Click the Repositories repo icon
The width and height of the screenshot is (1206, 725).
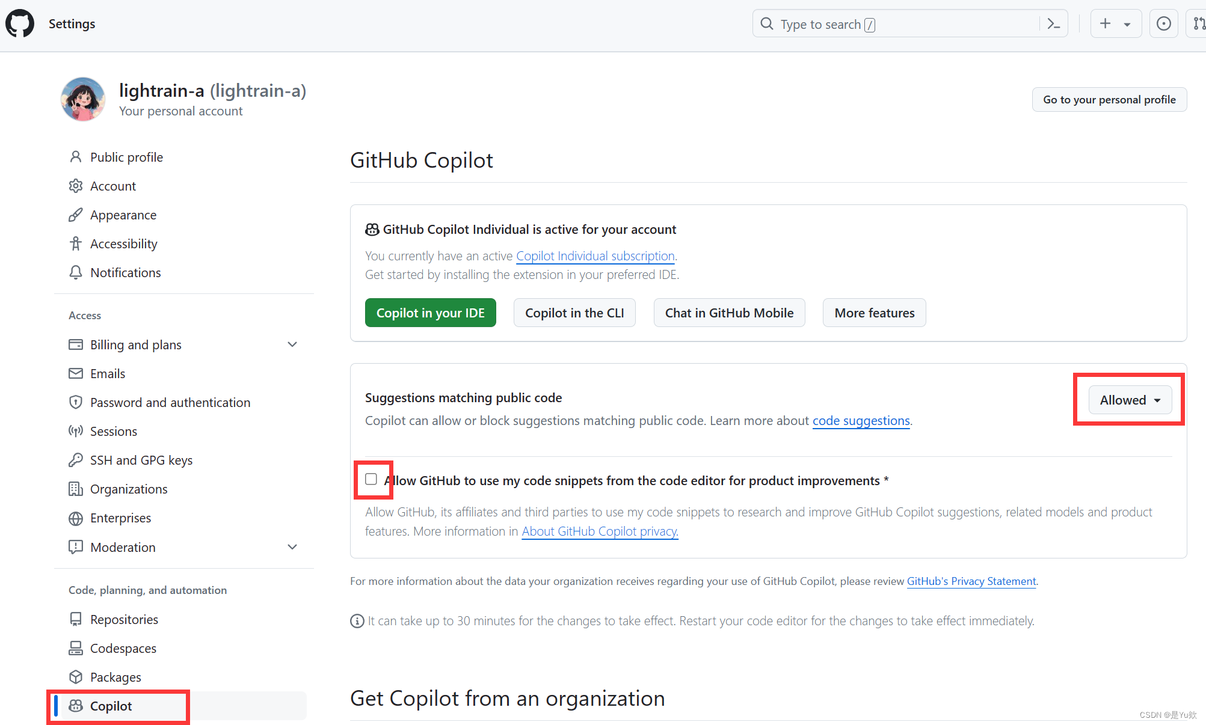(x=75, y=619)
